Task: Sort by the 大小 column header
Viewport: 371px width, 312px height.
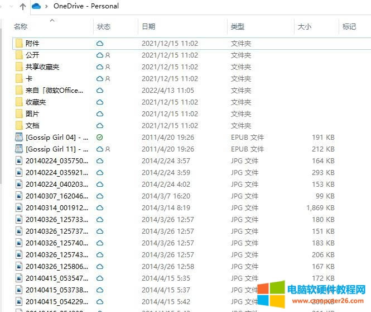Action: (x=305, y=26)
